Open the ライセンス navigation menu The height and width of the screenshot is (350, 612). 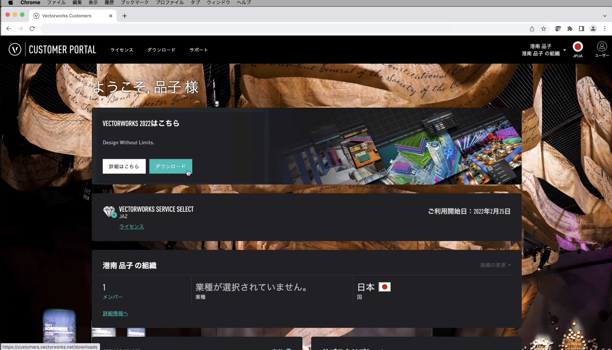pyautogui.click(x=122, y=50)
